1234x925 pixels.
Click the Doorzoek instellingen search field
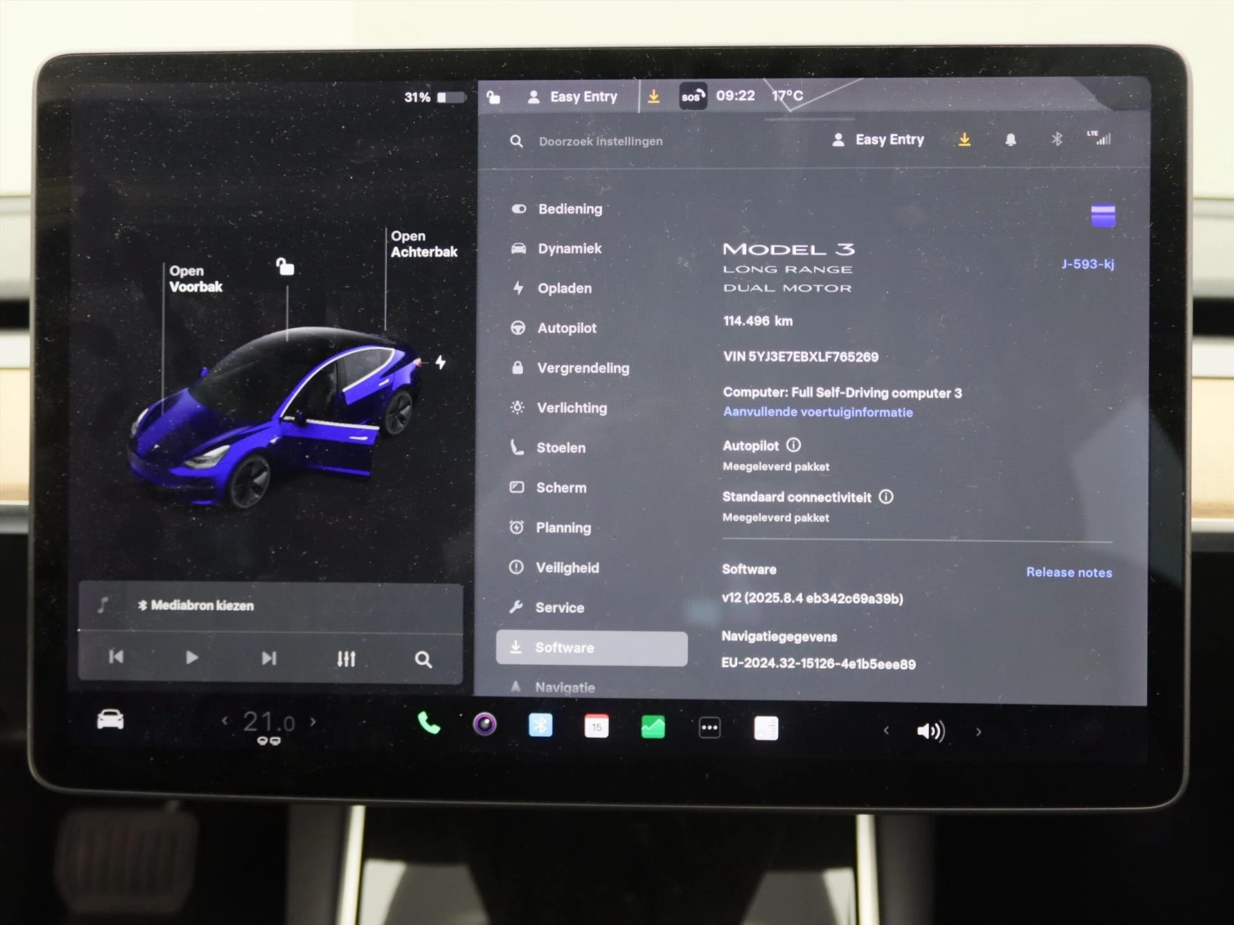point(600,141)
